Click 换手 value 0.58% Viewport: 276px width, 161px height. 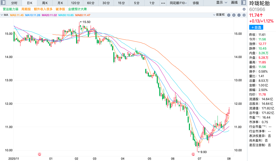tap(263, 72)
